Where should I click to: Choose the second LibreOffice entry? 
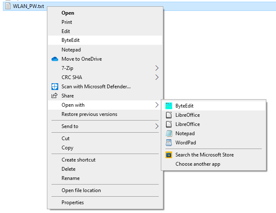coord(214,124)
